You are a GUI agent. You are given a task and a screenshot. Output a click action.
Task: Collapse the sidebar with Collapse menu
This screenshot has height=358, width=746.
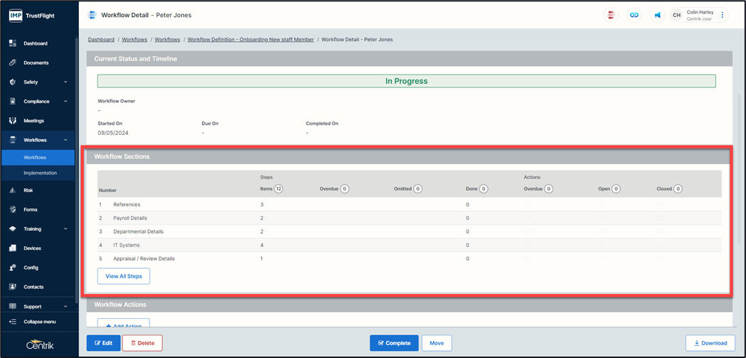(x=38, y=322)
